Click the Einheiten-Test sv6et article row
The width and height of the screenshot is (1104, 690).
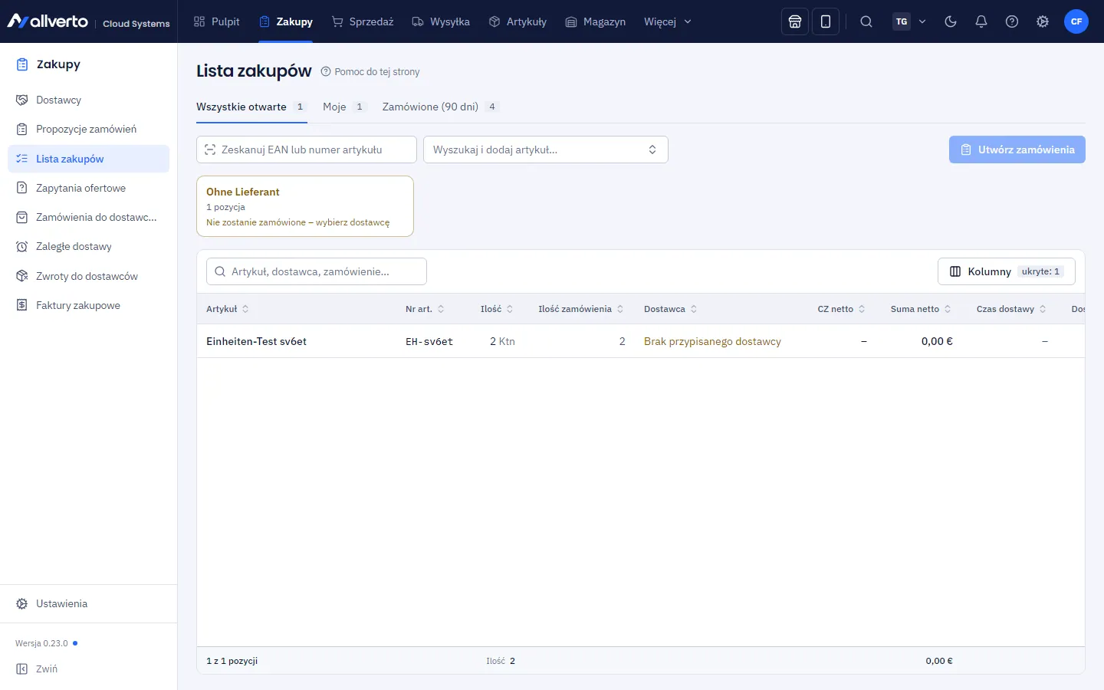pos(640,341)
